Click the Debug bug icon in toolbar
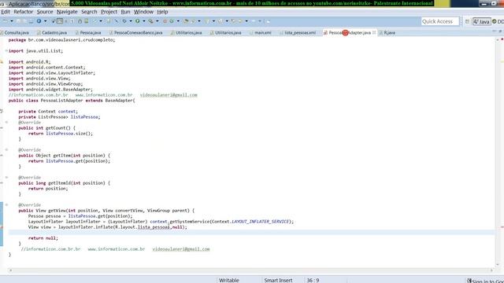The height and width of the screenshot is (283, 504). coord(124,21)
